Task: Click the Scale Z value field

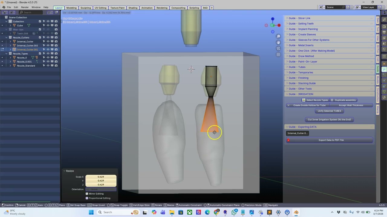Action: 101,185
